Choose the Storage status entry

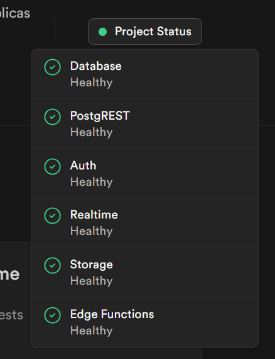pyautogui.click(x=144, y=273)
